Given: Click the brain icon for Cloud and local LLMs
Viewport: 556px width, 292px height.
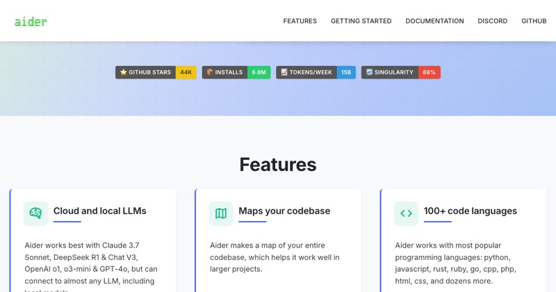Looking at the screenshot, I should click(35, 213).
